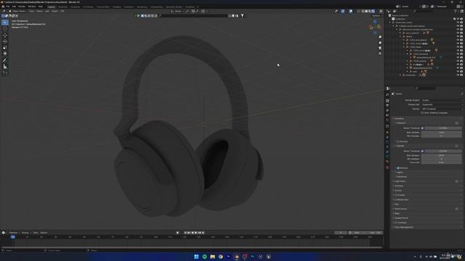Open the timeline Keying popover
Viewport: 465px width, 261px height.
(25, 233)
